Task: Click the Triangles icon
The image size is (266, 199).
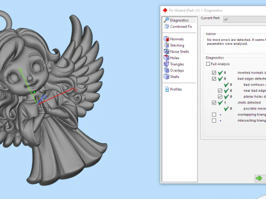Action: click(x=166, y=64)
